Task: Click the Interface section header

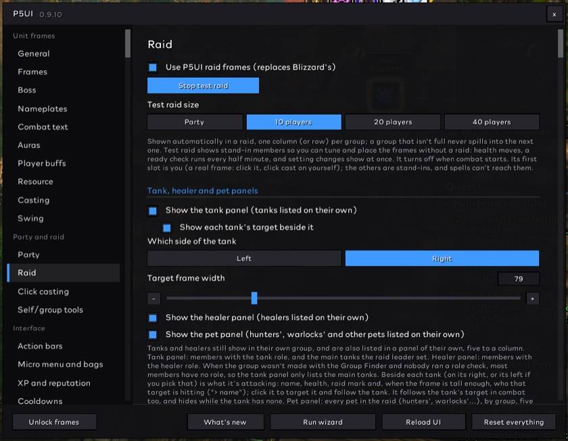Action: click(29, 328)
